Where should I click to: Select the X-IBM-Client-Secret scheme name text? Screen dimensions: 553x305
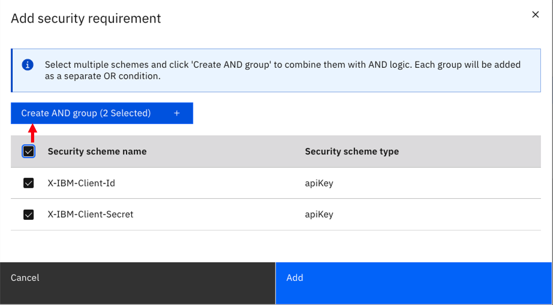pos(90,214)
